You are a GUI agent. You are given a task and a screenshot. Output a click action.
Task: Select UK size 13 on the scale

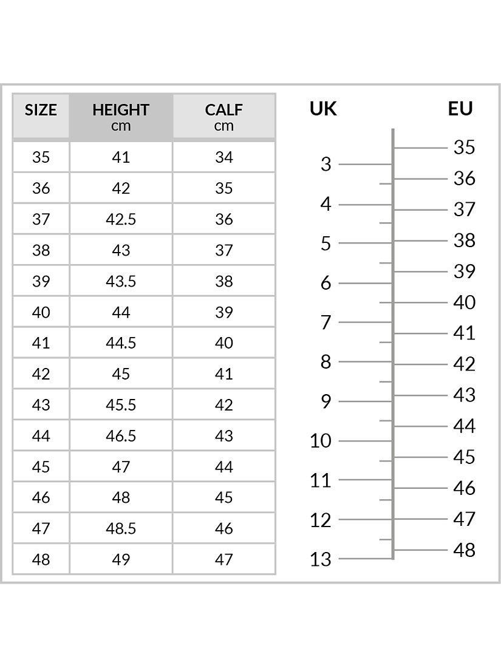pos(321,559)
